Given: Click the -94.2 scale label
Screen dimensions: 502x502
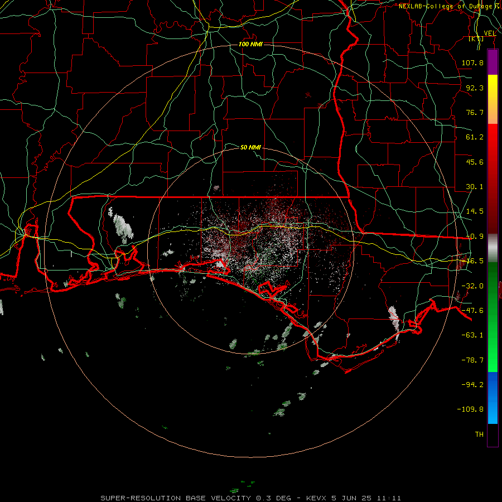Looking at the screenshot, I should click(x=472, y=385).
